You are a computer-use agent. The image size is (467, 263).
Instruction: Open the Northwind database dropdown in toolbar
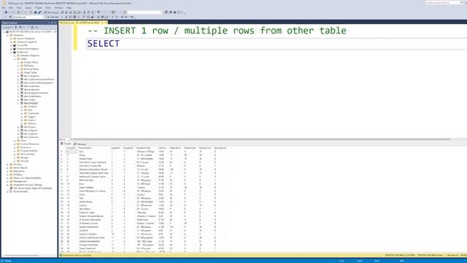[28, 18]
